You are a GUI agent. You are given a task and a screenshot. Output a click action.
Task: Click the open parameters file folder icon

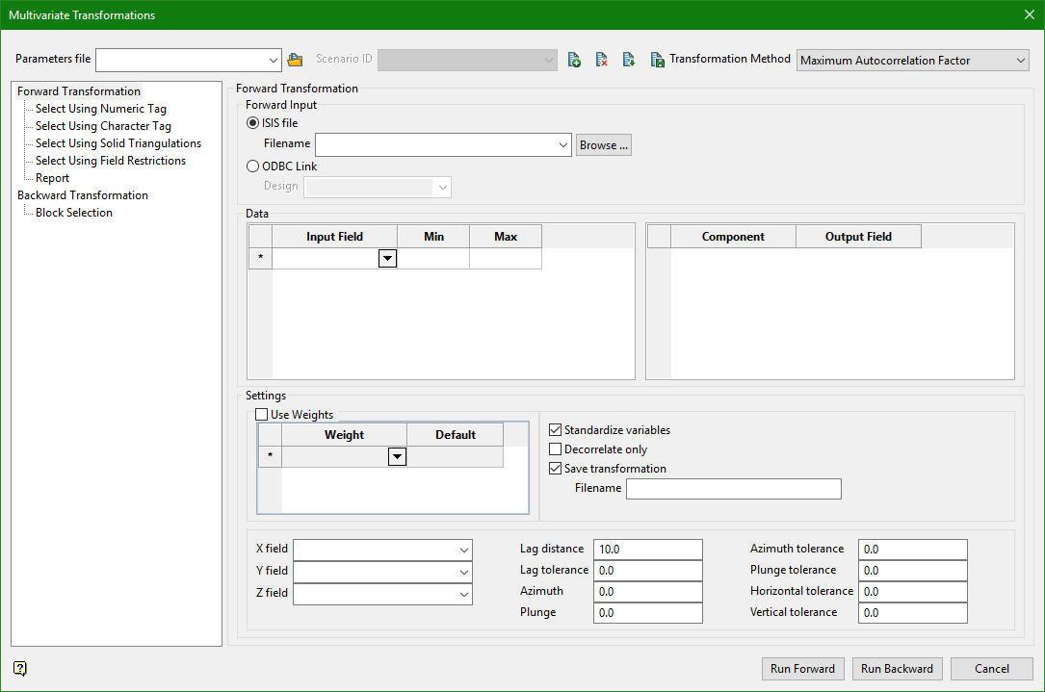tap(295, 60)
